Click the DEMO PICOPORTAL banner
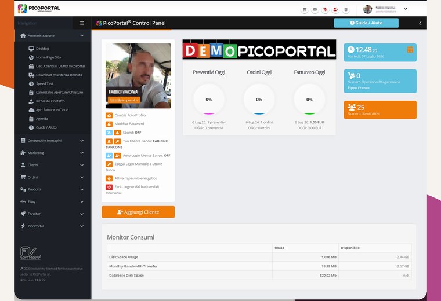Screen dimensions: 441x301 point(259,49)
